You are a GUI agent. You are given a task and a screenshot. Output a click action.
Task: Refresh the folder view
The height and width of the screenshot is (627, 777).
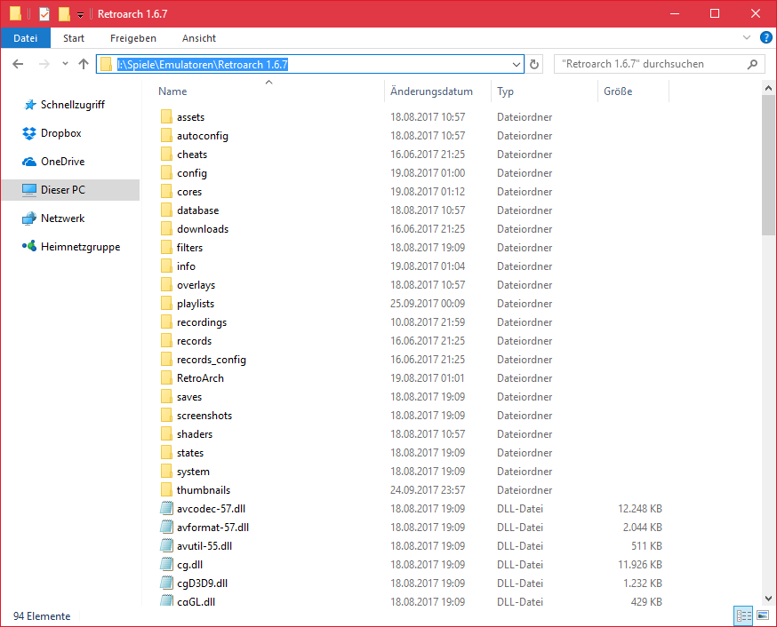pyautogui.click(x=534, y=64)
